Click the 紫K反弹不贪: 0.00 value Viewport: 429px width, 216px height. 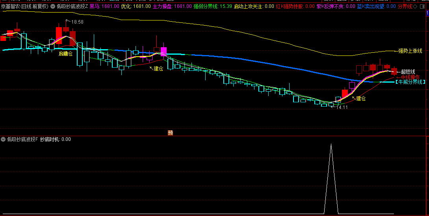[336, 6]
